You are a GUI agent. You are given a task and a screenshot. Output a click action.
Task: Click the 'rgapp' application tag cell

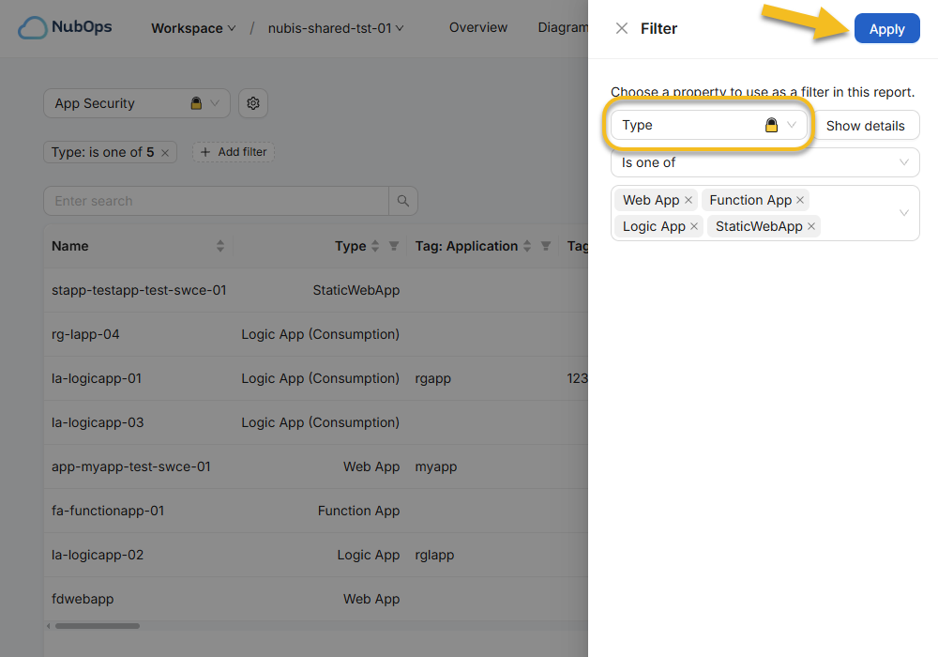[x=433, y=379]
